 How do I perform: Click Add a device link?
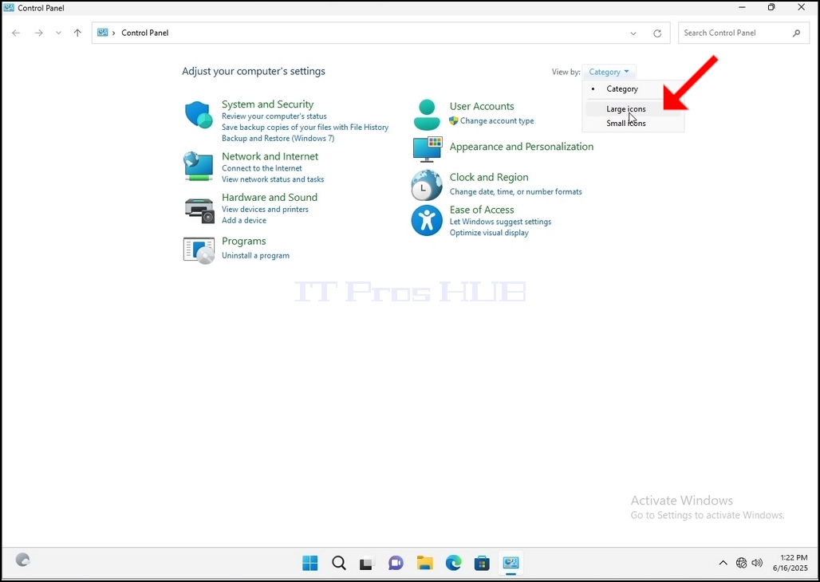(244, 220)
